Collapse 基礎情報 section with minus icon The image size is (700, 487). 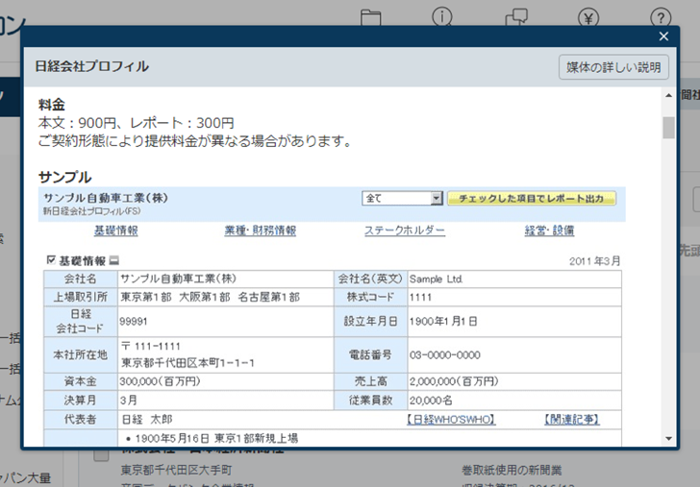[113, 260]
